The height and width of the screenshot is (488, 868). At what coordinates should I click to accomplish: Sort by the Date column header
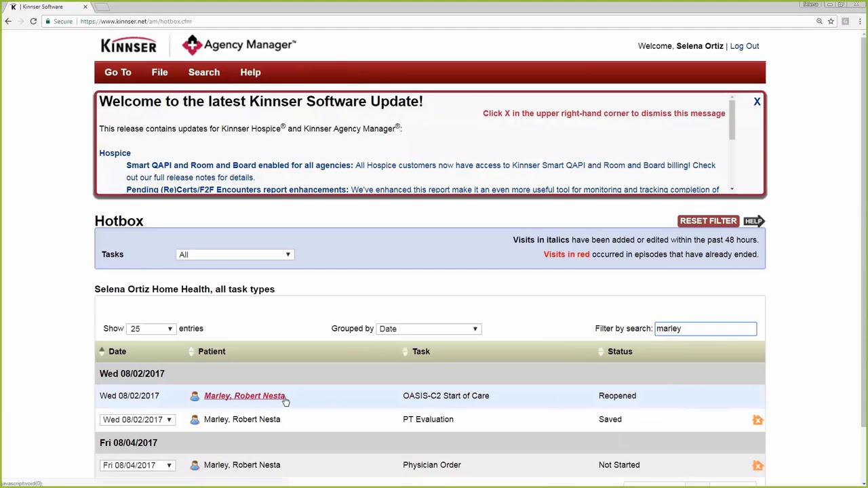(117, 351)
